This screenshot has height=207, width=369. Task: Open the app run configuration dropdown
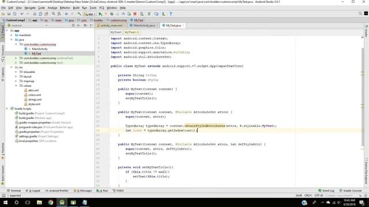point(90,14)
